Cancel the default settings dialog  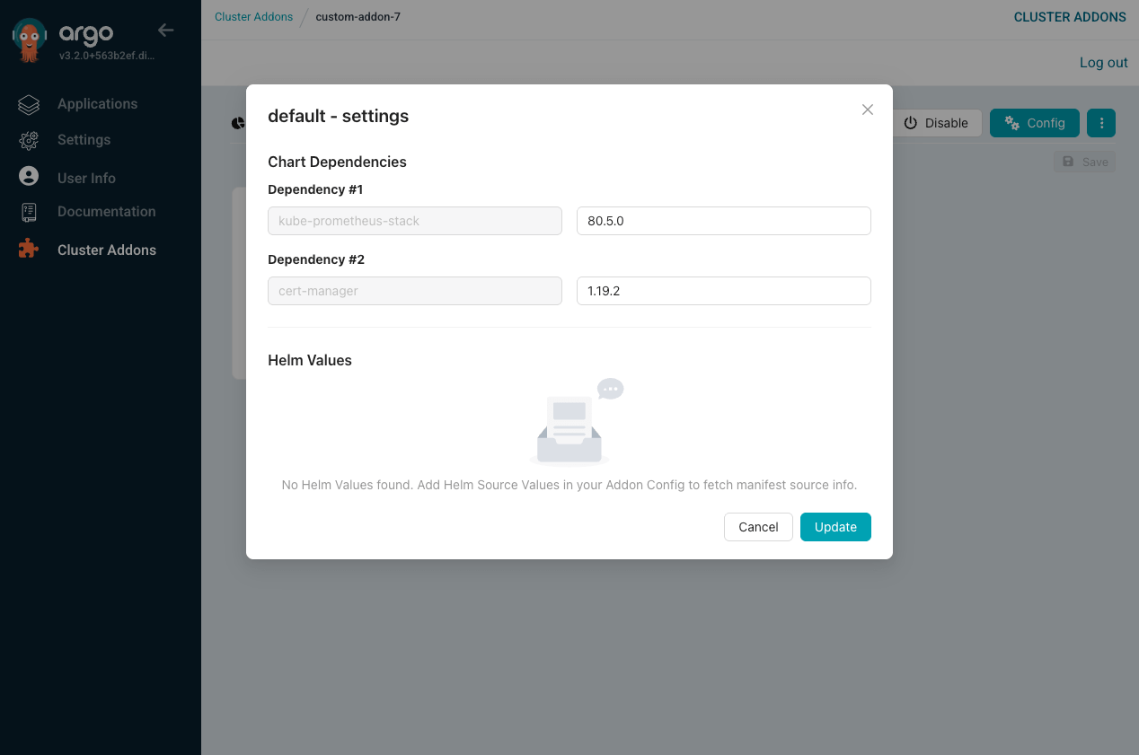(758, 527)
